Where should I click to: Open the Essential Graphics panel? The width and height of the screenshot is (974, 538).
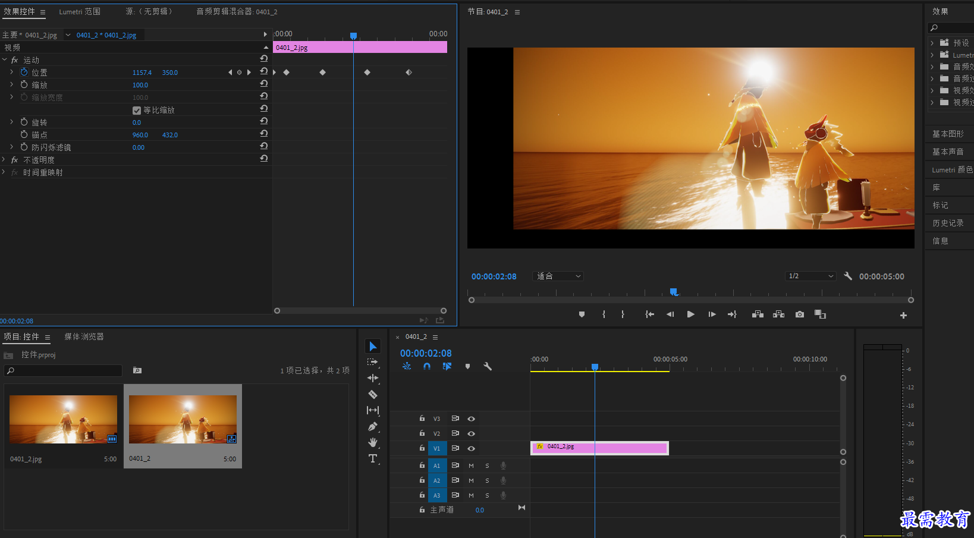[x=948, y=134]
